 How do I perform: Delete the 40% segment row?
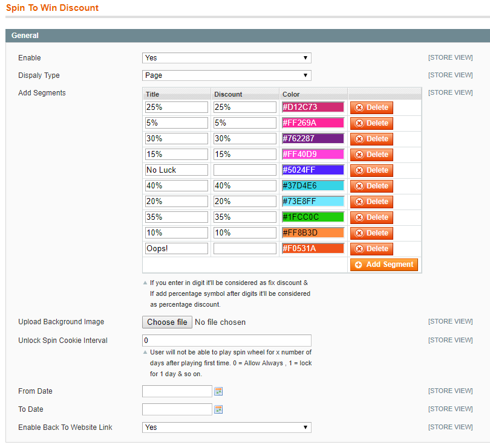371,186
